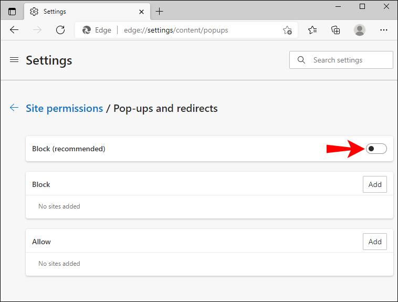Open a new tab with plus button
The width and height of the screenshot is (398, 302).
160,11
